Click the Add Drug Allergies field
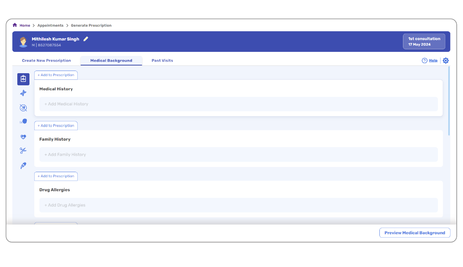463x267 pixels. coord(239,205)
